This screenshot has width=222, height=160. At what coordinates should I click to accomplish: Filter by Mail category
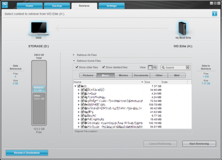(177, 75)
